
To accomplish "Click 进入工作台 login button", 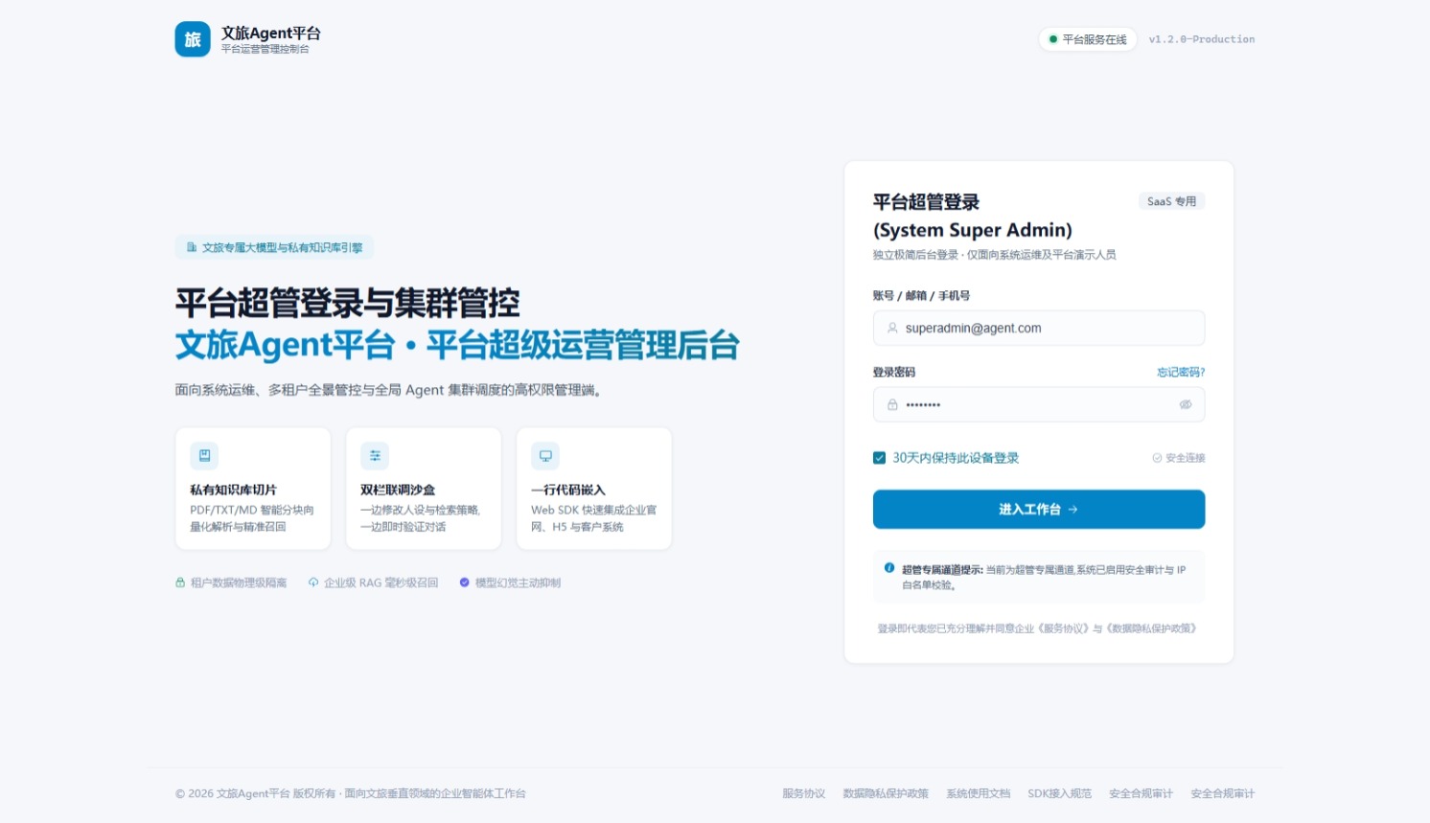I will tap(1039, 510).
